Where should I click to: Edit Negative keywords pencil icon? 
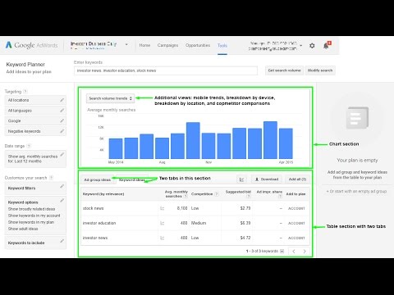(x=62, y=131)
